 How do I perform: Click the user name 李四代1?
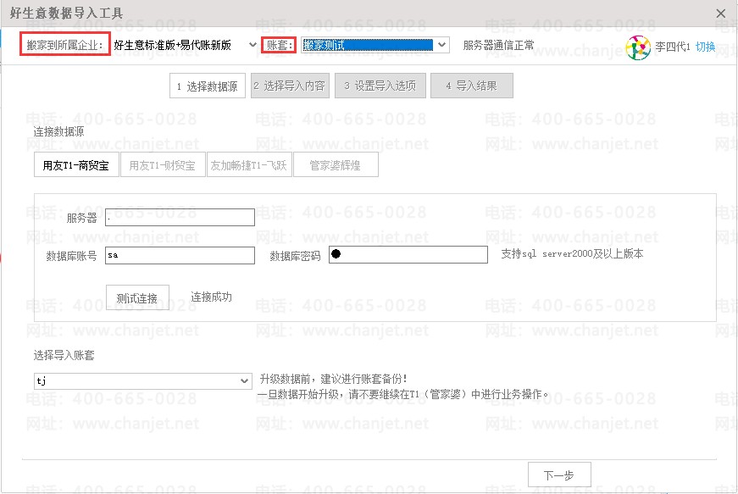673,47
